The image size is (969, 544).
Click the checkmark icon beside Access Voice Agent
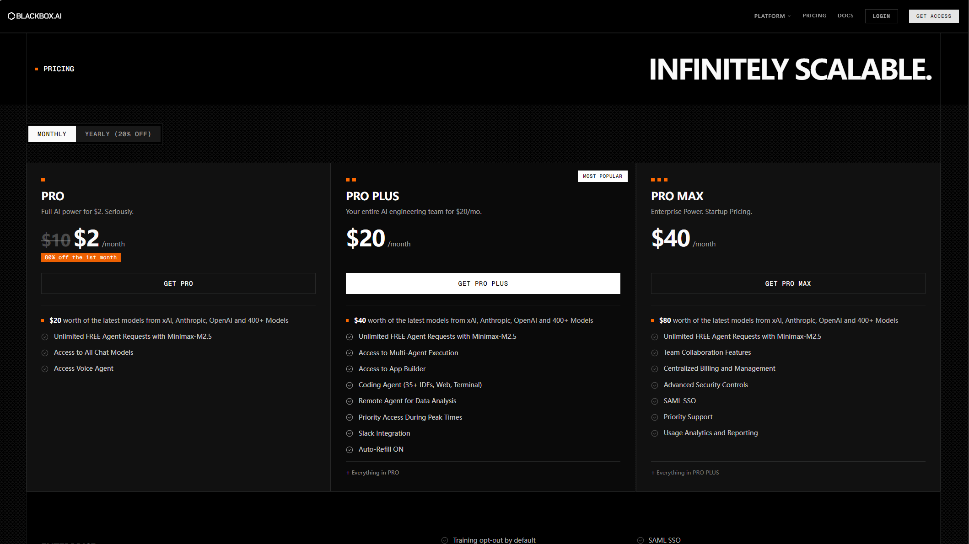[45, 369]
